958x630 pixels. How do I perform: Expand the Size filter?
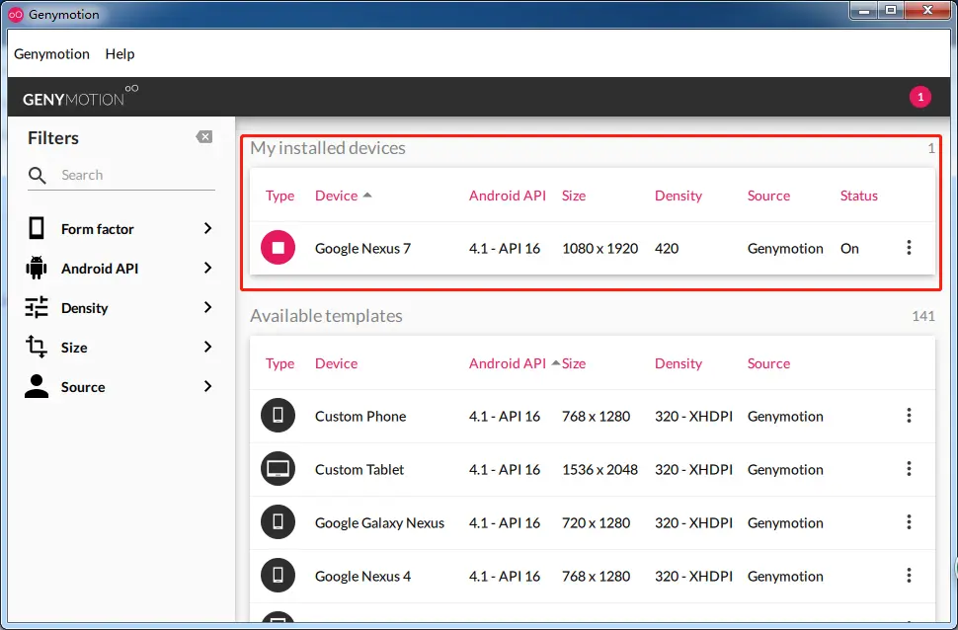point(207,347)
